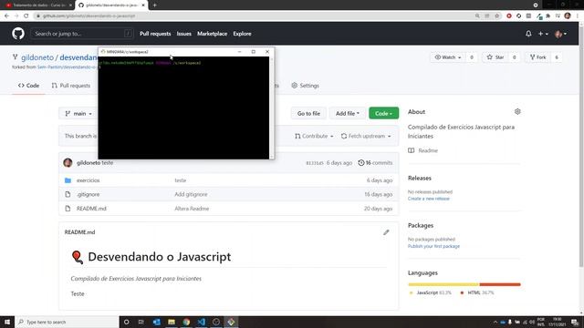
Task: Open the gildoneto owner link
Action: 37,57
